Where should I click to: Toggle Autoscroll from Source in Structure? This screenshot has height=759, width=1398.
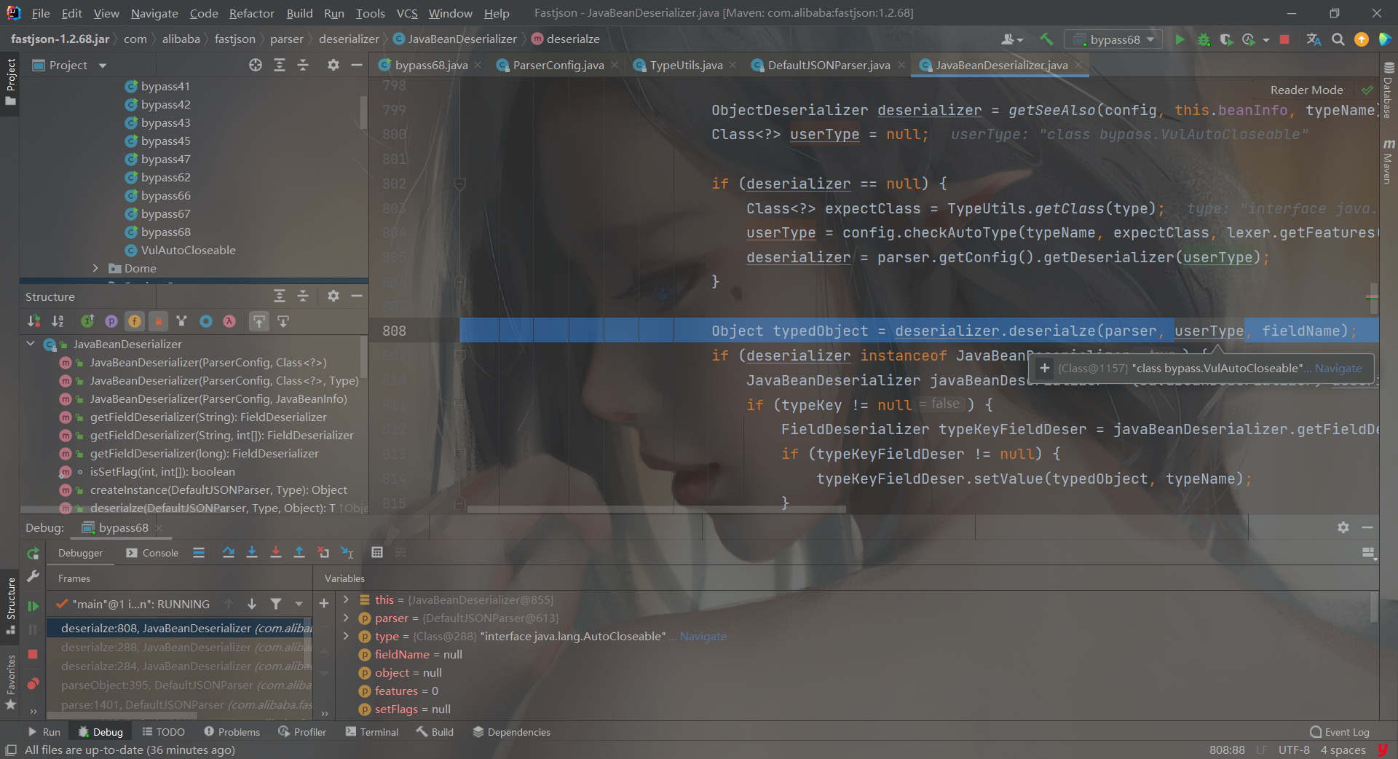click(x=283, y=321)
